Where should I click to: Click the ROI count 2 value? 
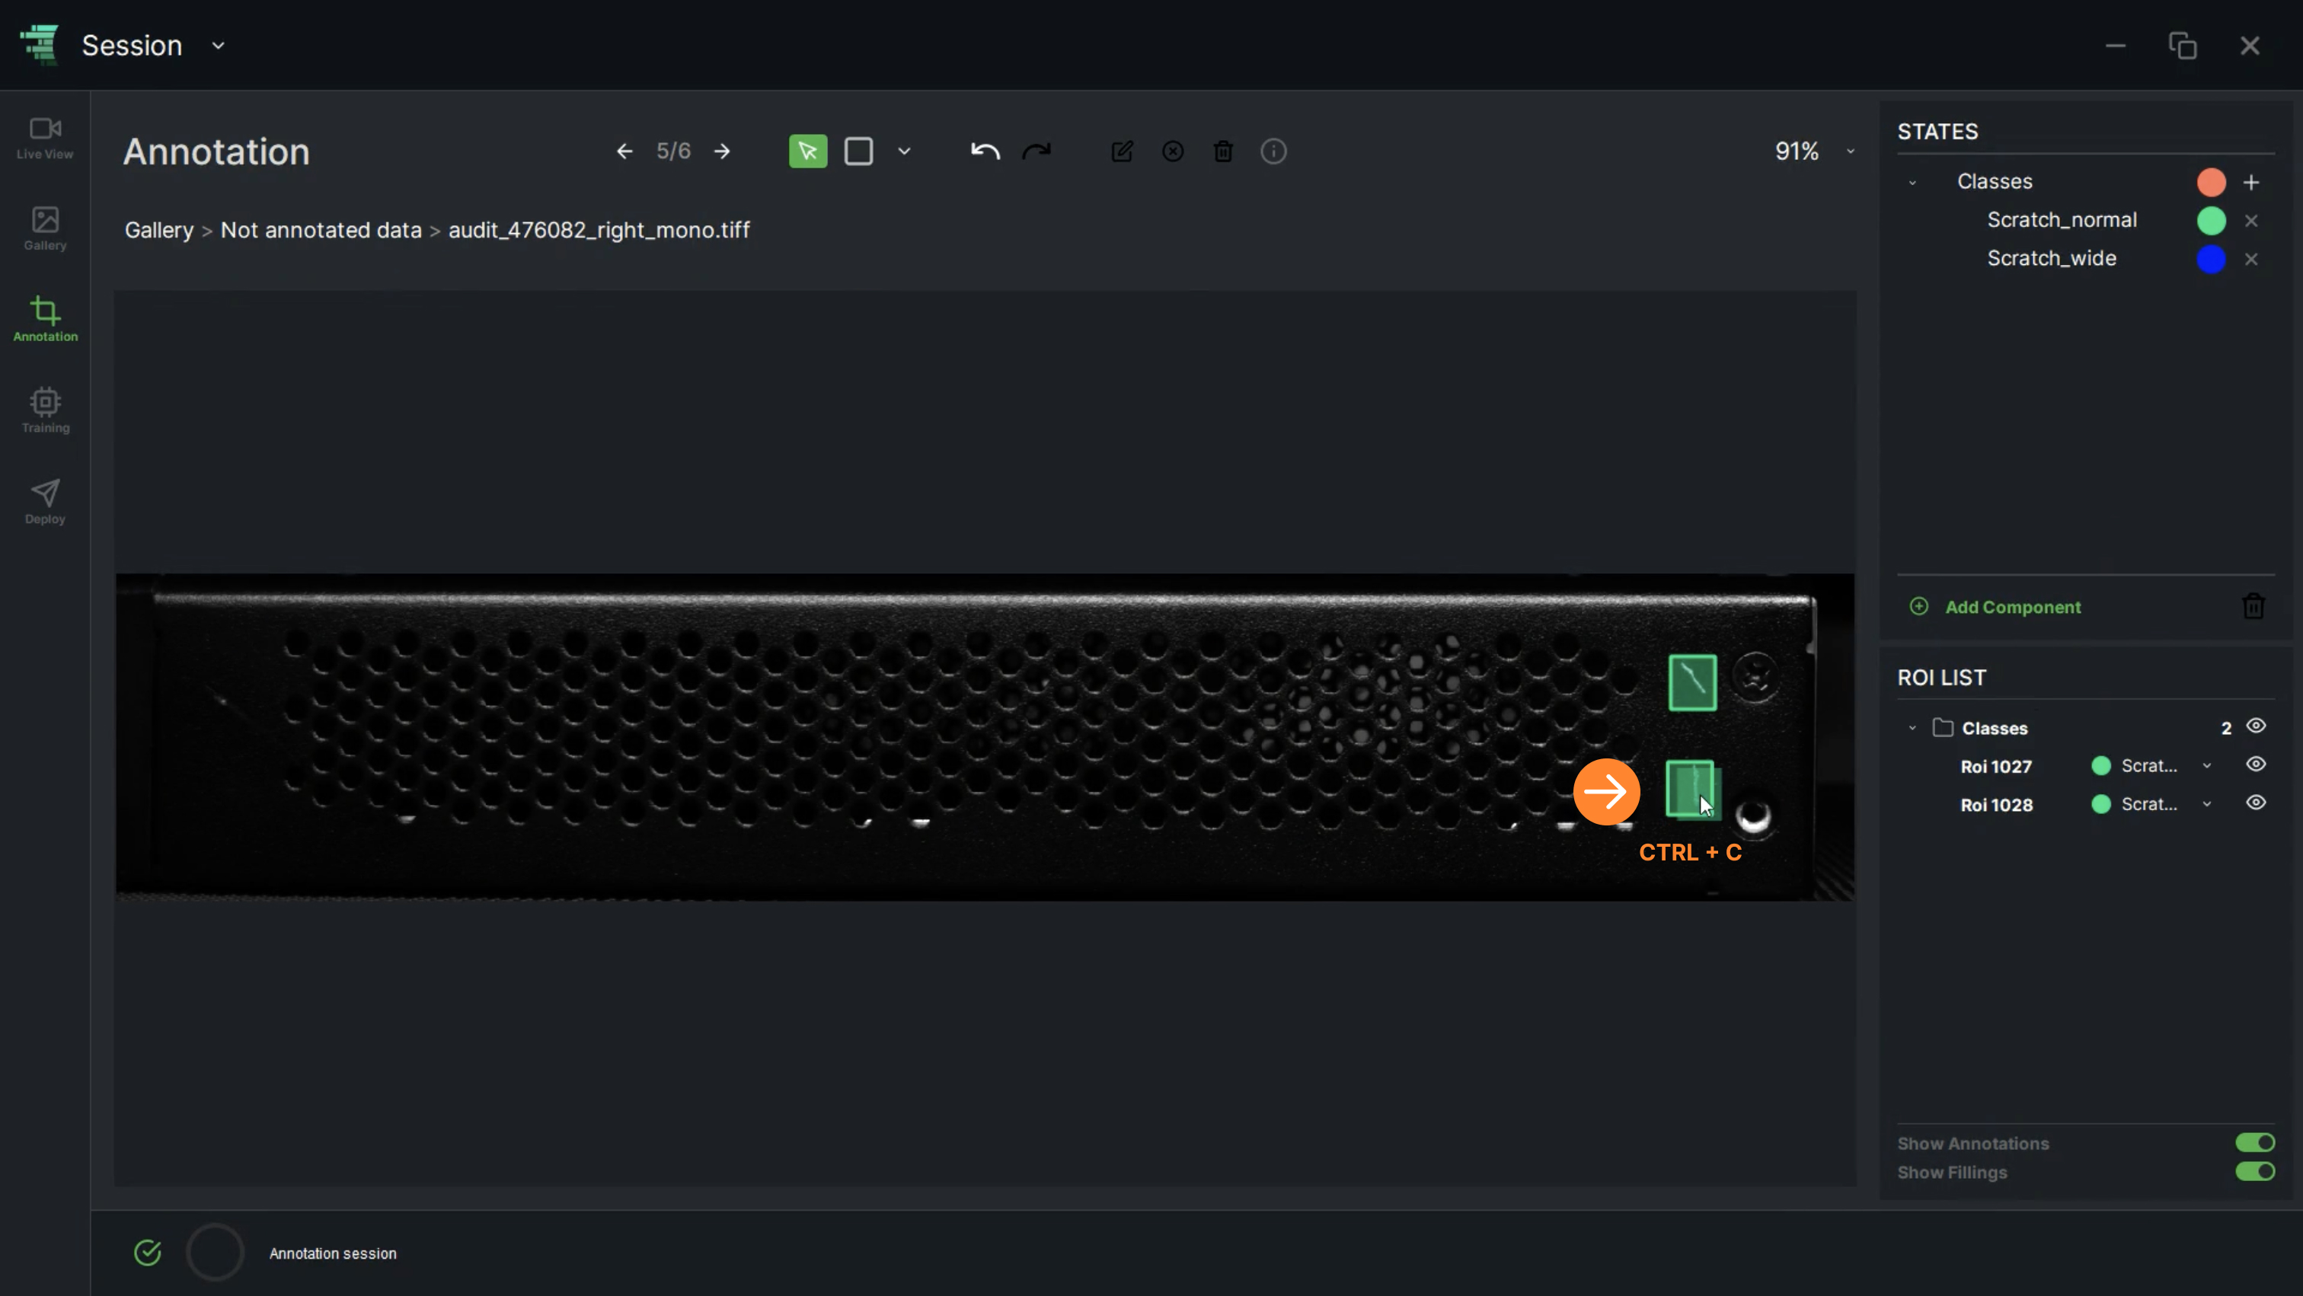click(x=2226, y=729)
